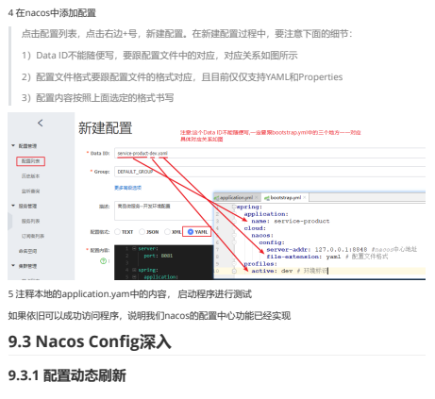Collapse the 服务管理 sidebar group
Viewport: 435px width, 399px height.
coord(13,206)
